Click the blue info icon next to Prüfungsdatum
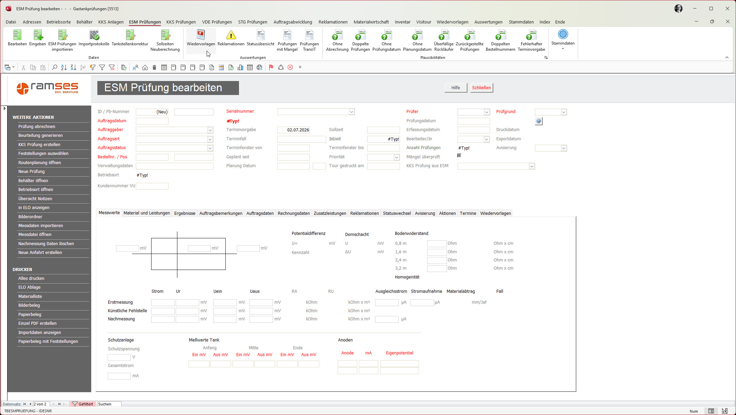736x415 pixels. [x=539, y=121]
